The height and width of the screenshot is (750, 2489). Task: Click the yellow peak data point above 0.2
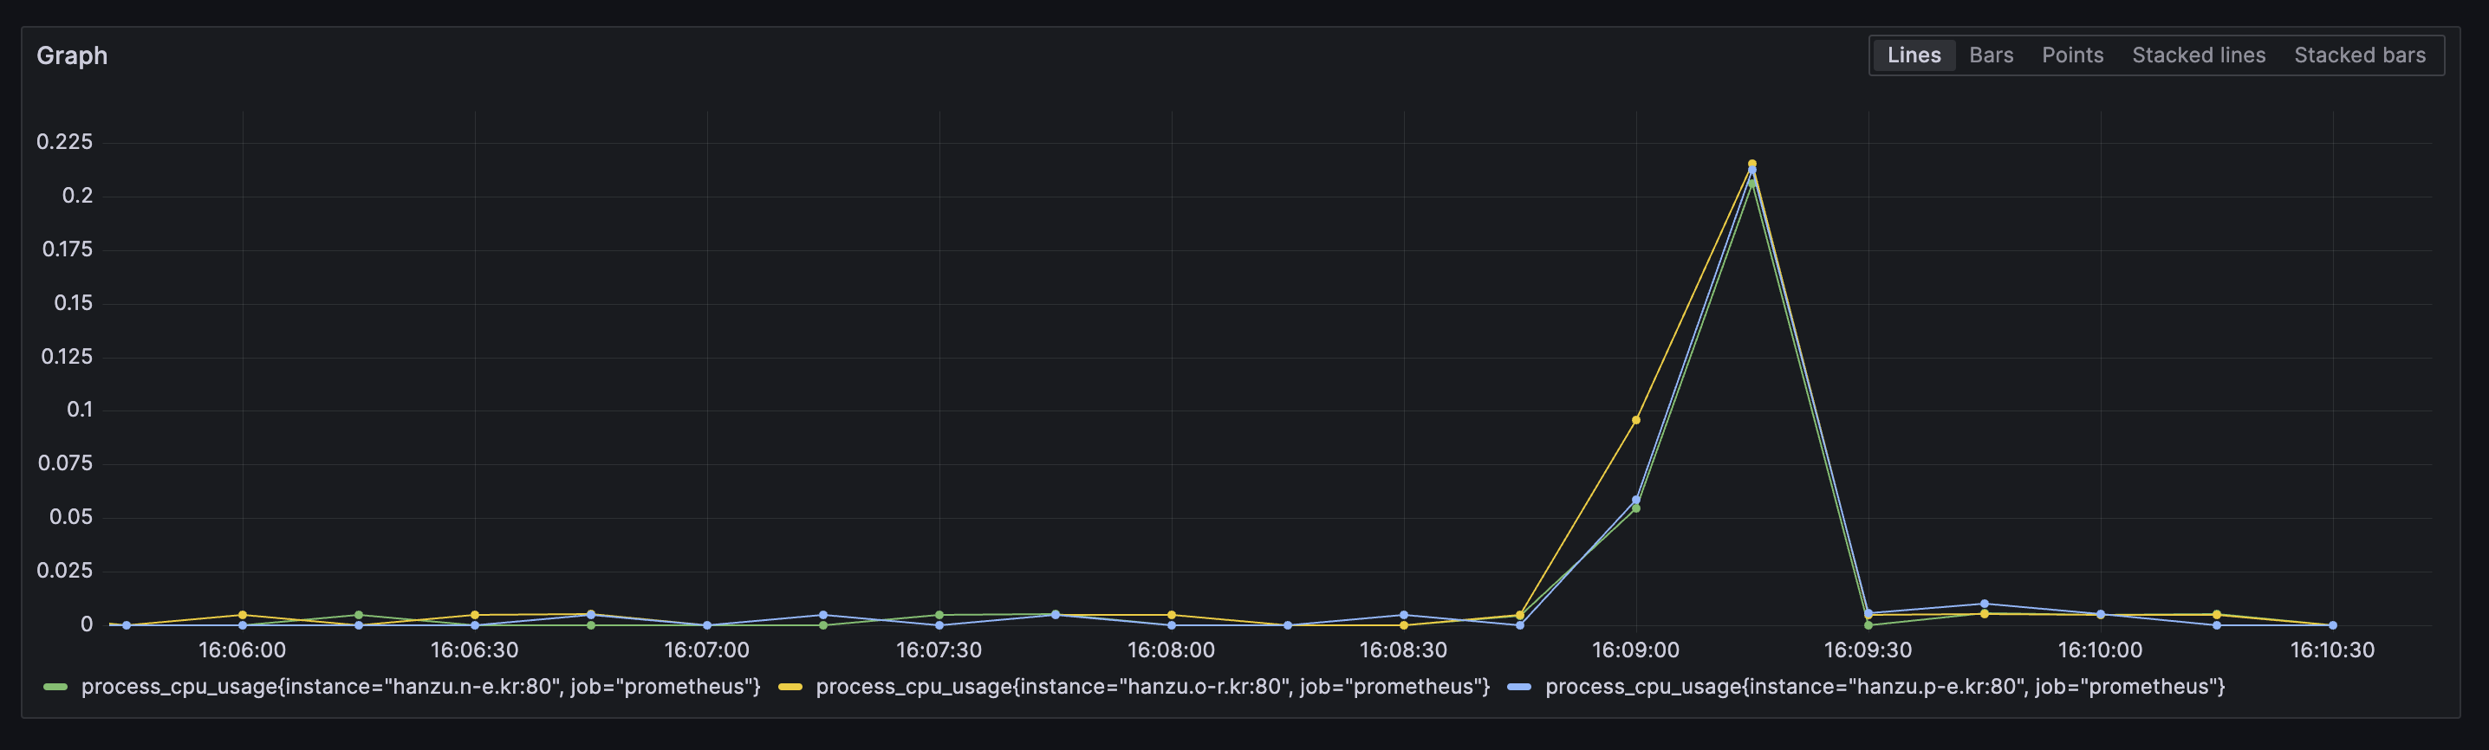pos(1751,164)
